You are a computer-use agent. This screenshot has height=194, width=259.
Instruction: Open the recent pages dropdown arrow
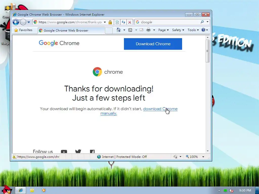point(29,22)
